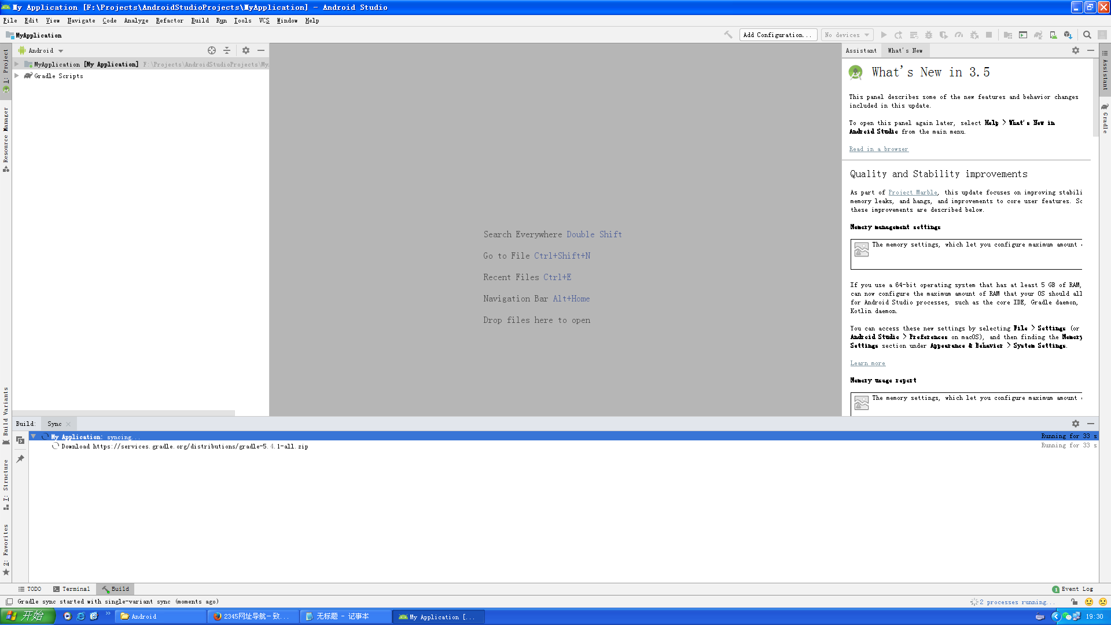Toggle the Gradle tool window on right edge

point(1105,119)
